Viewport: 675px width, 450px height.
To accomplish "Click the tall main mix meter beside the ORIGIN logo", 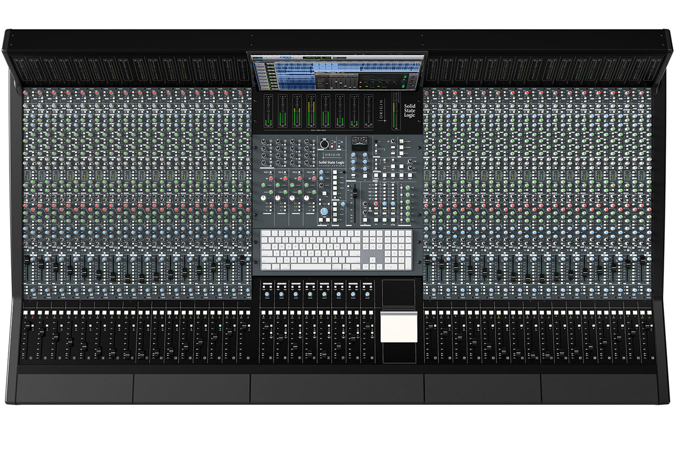I will (396, 110).
